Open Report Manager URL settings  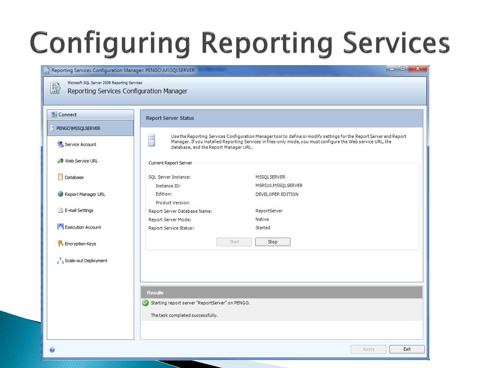pos(85,195)
